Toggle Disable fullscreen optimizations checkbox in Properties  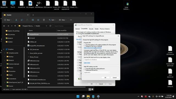[78, 63]
